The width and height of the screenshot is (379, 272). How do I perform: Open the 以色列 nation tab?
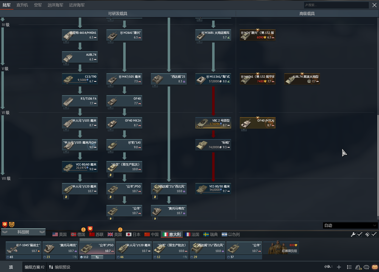231,234
